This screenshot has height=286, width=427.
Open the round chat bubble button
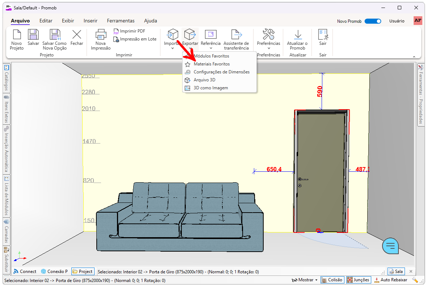click(x=390, y=246)
